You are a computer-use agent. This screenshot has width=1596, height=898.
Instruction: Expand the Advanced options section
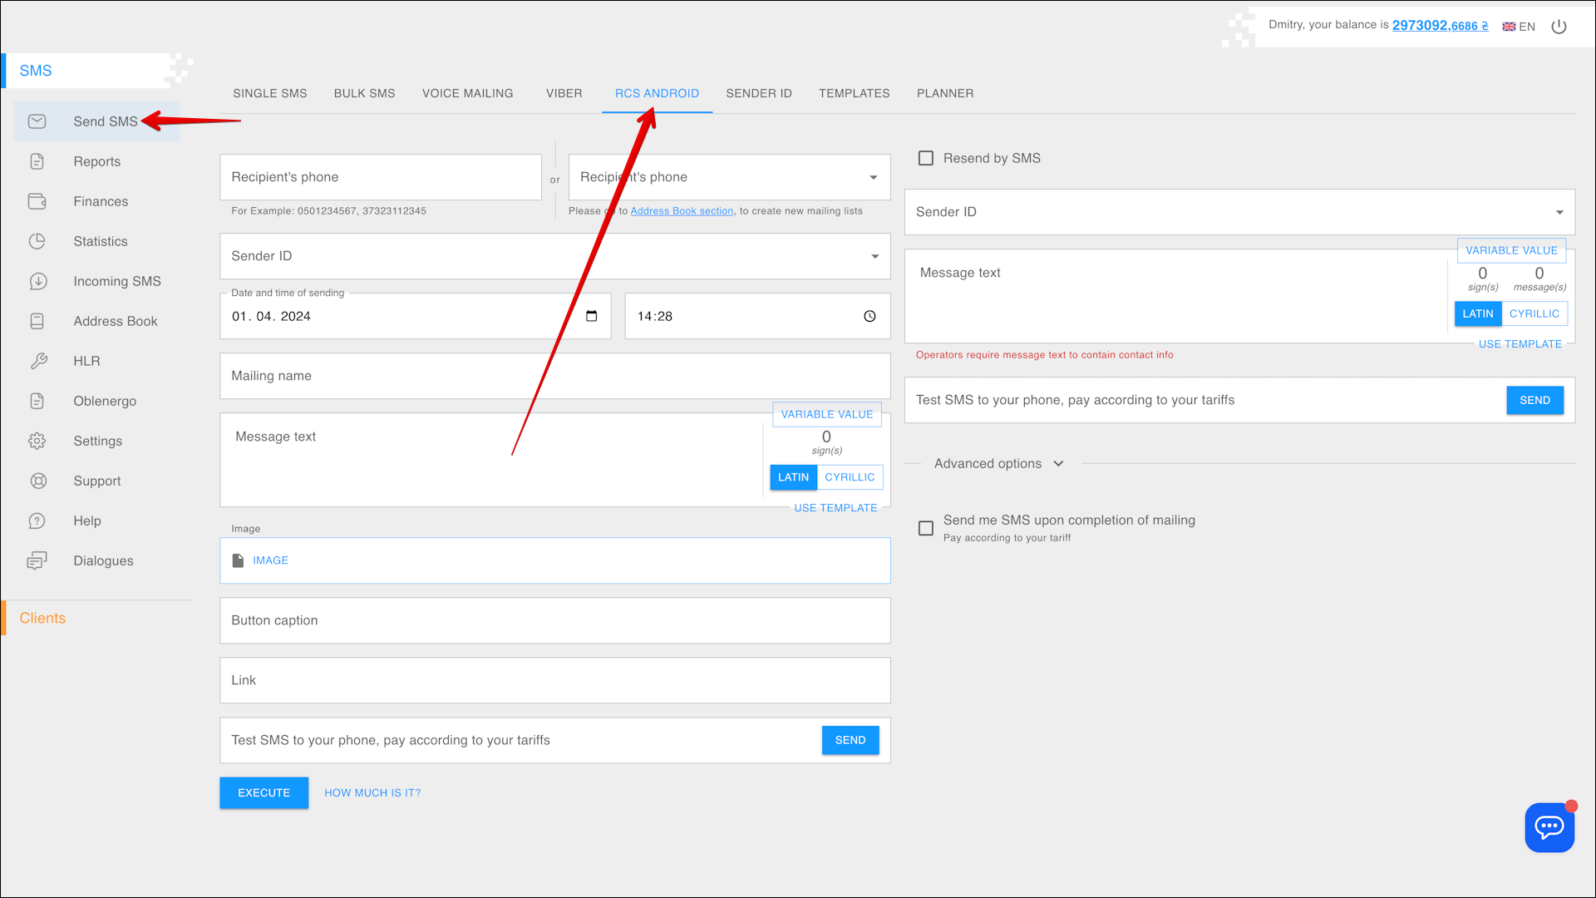(997, 463)
